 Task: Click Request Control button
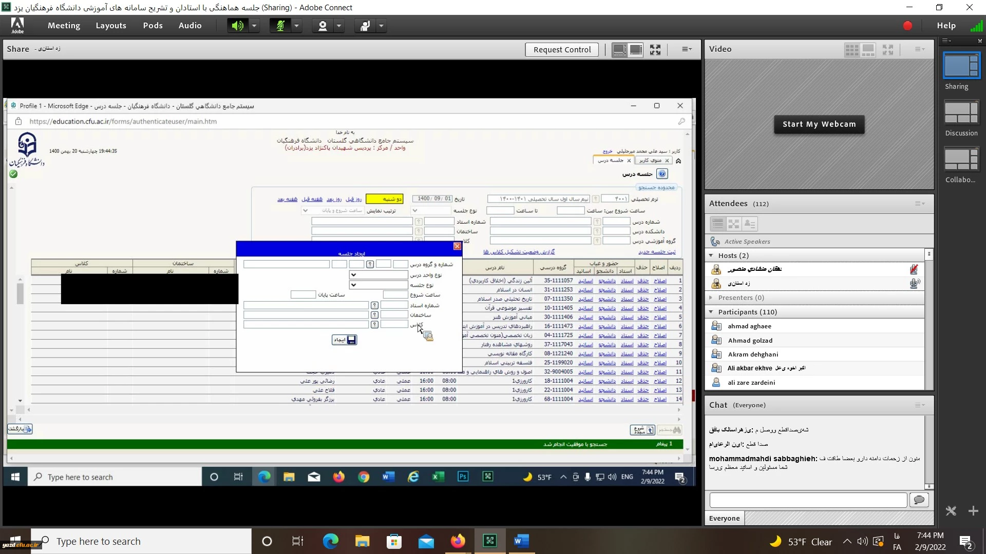(562, 50)
